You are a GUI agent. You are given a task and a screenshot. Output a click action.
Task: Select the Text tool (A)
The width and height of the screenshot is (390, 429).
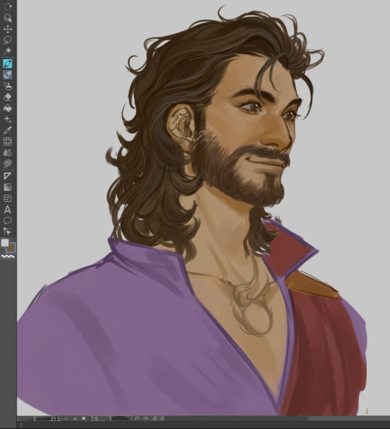[x=8, y=210]
